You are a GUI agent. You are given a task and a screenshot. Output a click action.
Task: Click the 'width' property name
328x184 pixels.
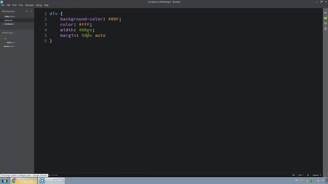67,30
